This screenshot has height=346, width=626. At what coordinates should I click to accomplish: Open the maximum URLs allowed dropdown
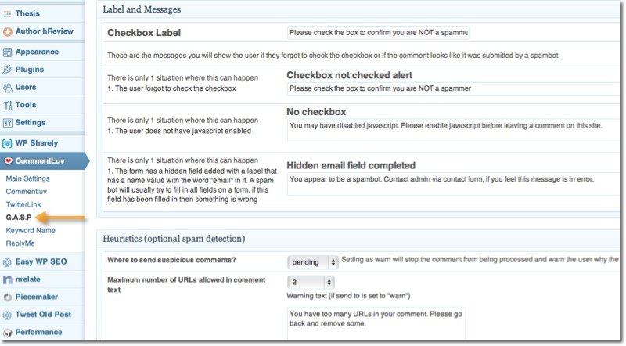point(311,282)
